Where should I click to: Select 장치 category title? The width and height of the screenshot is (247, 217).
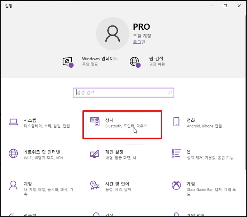pos(109,120)
